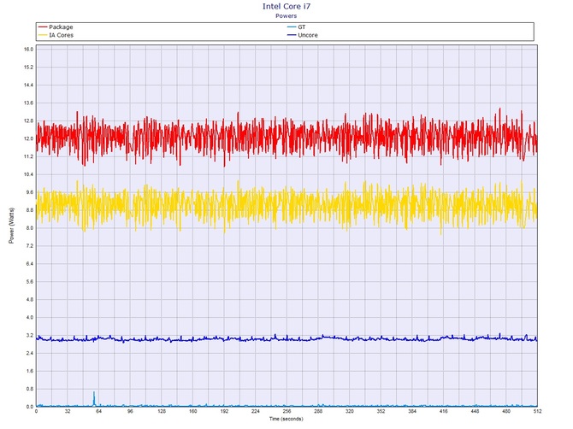Image resolution: width=573 pixels, height=429 pixels.
Task: Click the Powers subtitle
Action: pyautogui.click(x=286, y=15)
